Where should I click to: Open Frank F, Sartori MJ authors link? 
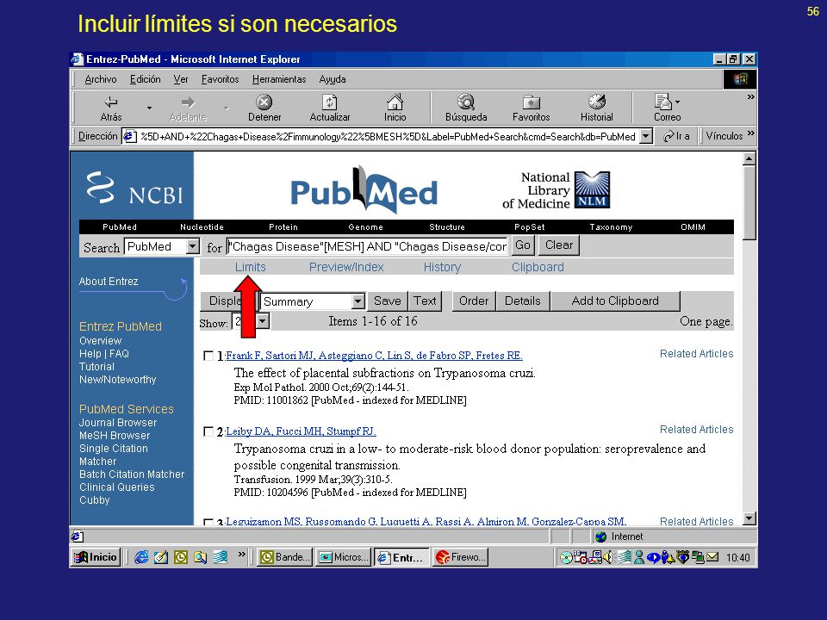point(374,356)
